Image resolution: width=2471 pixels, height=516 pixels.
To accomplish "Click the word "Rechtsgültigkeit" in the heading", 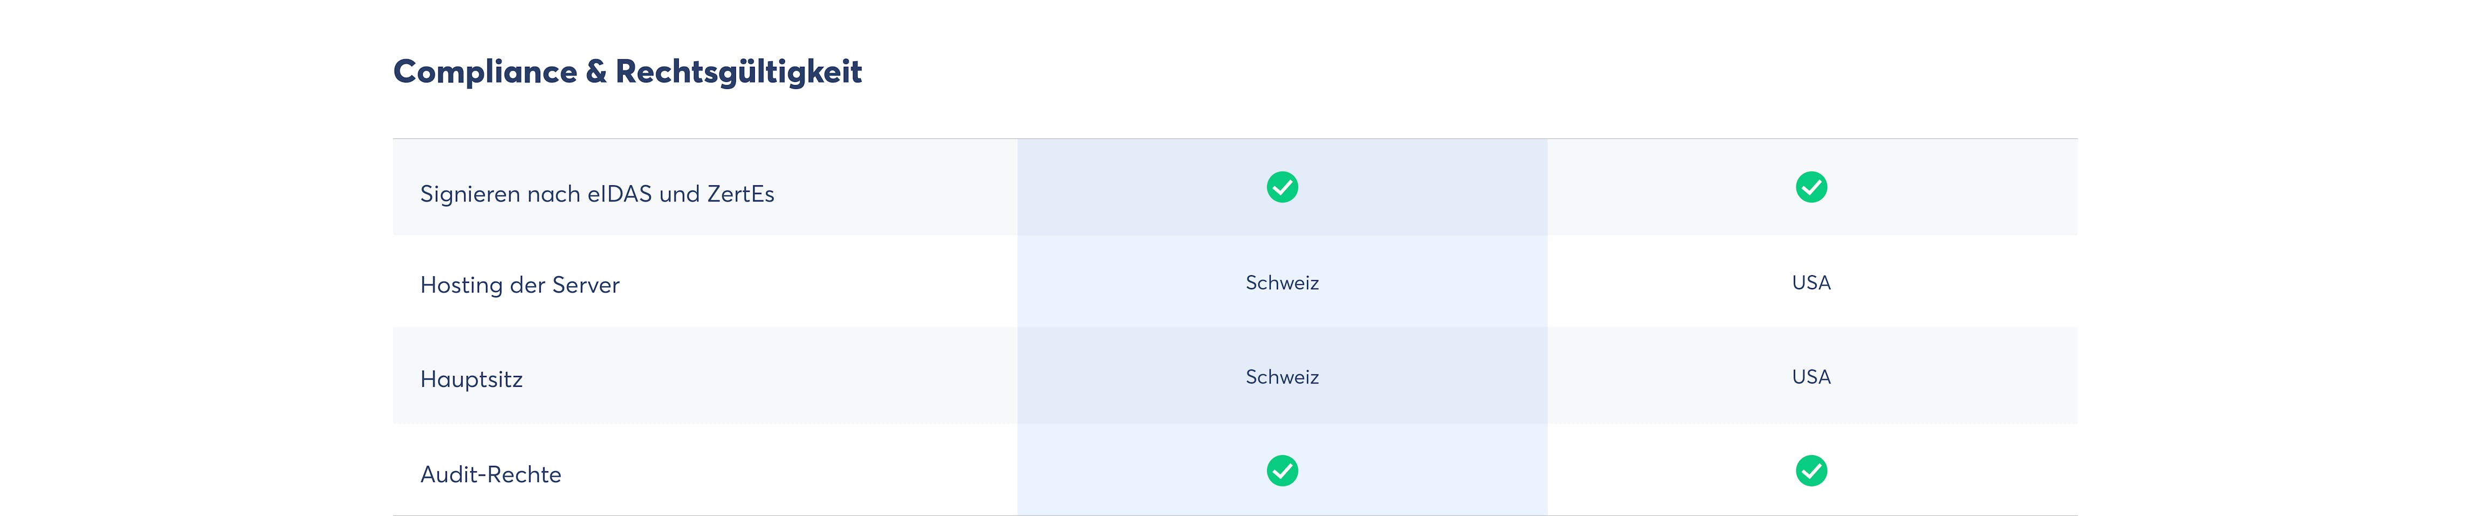I will (738, 72).
